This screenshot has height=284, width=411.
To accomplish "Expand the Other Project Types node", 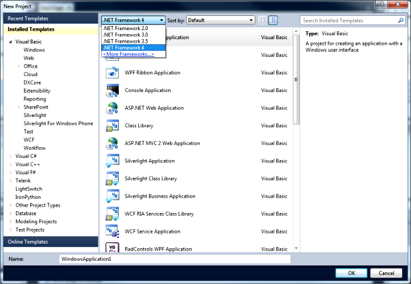I will [x=11, y=206].
